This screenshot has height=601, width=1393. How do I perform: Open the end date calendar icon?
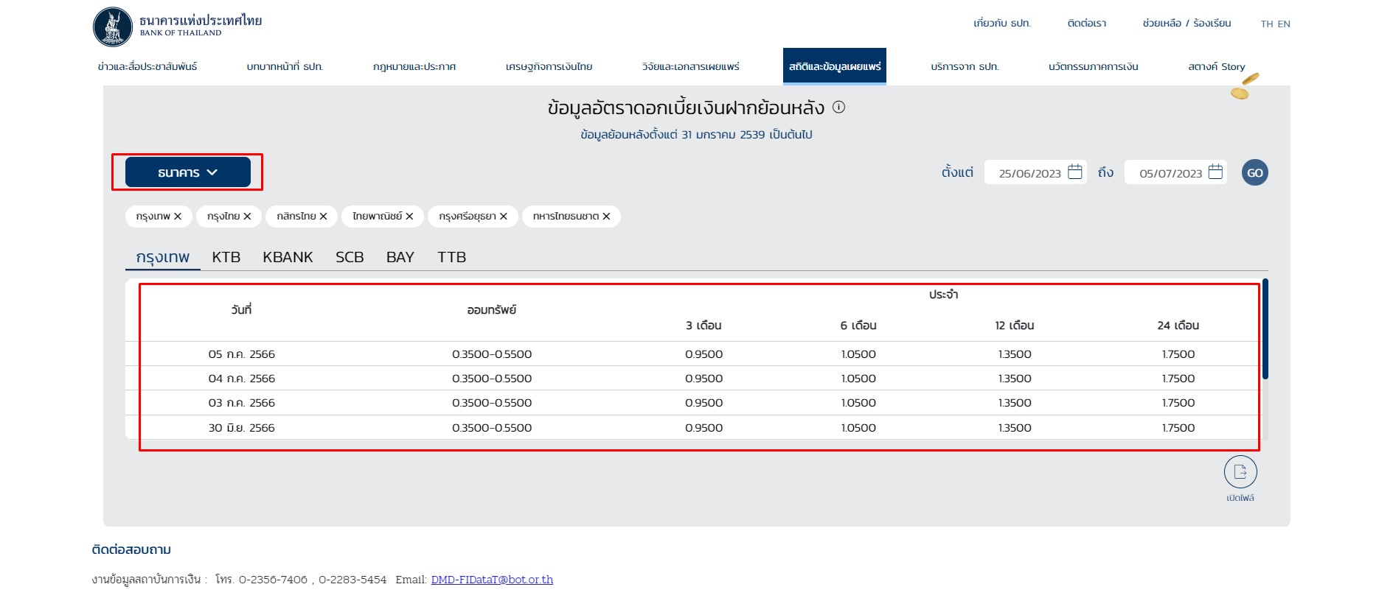coord(1215,172)
